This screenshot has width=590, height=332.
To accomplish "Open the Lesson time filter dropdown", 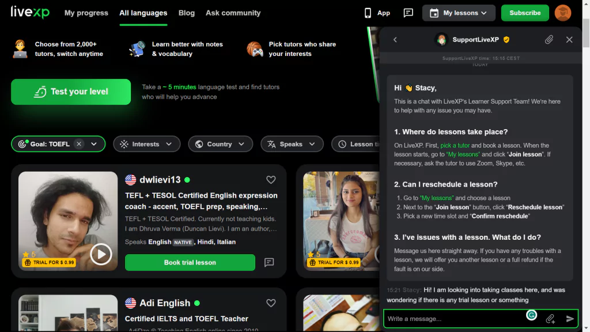I will point(355,144).
